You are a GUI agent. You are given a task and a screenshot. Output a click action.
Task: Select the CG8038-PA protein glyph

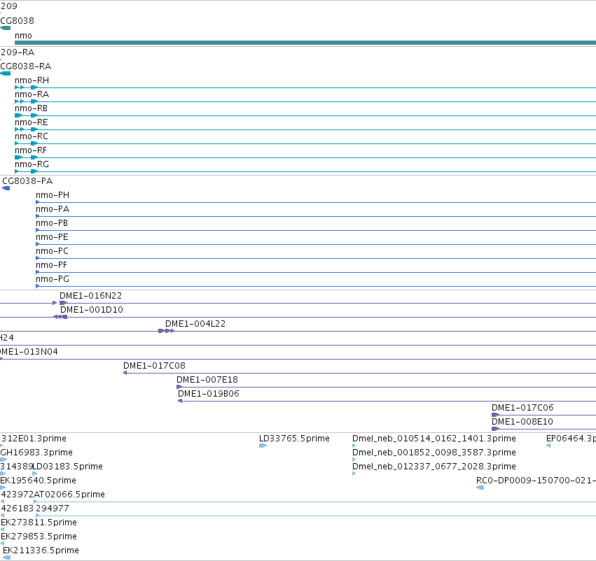pyautogui.click(x=6, y=188)
